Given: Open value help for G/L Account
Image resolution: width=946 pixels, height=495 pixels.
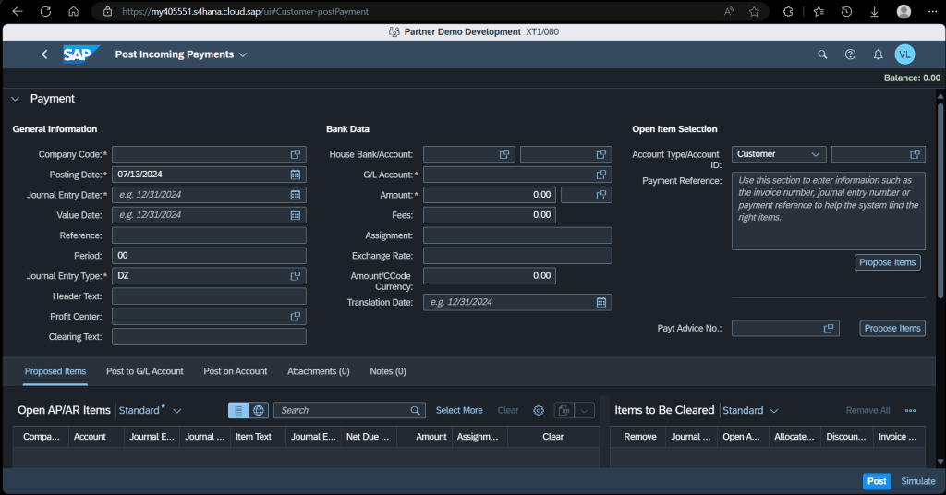Looking at the screenshot, I should (601, 175).
